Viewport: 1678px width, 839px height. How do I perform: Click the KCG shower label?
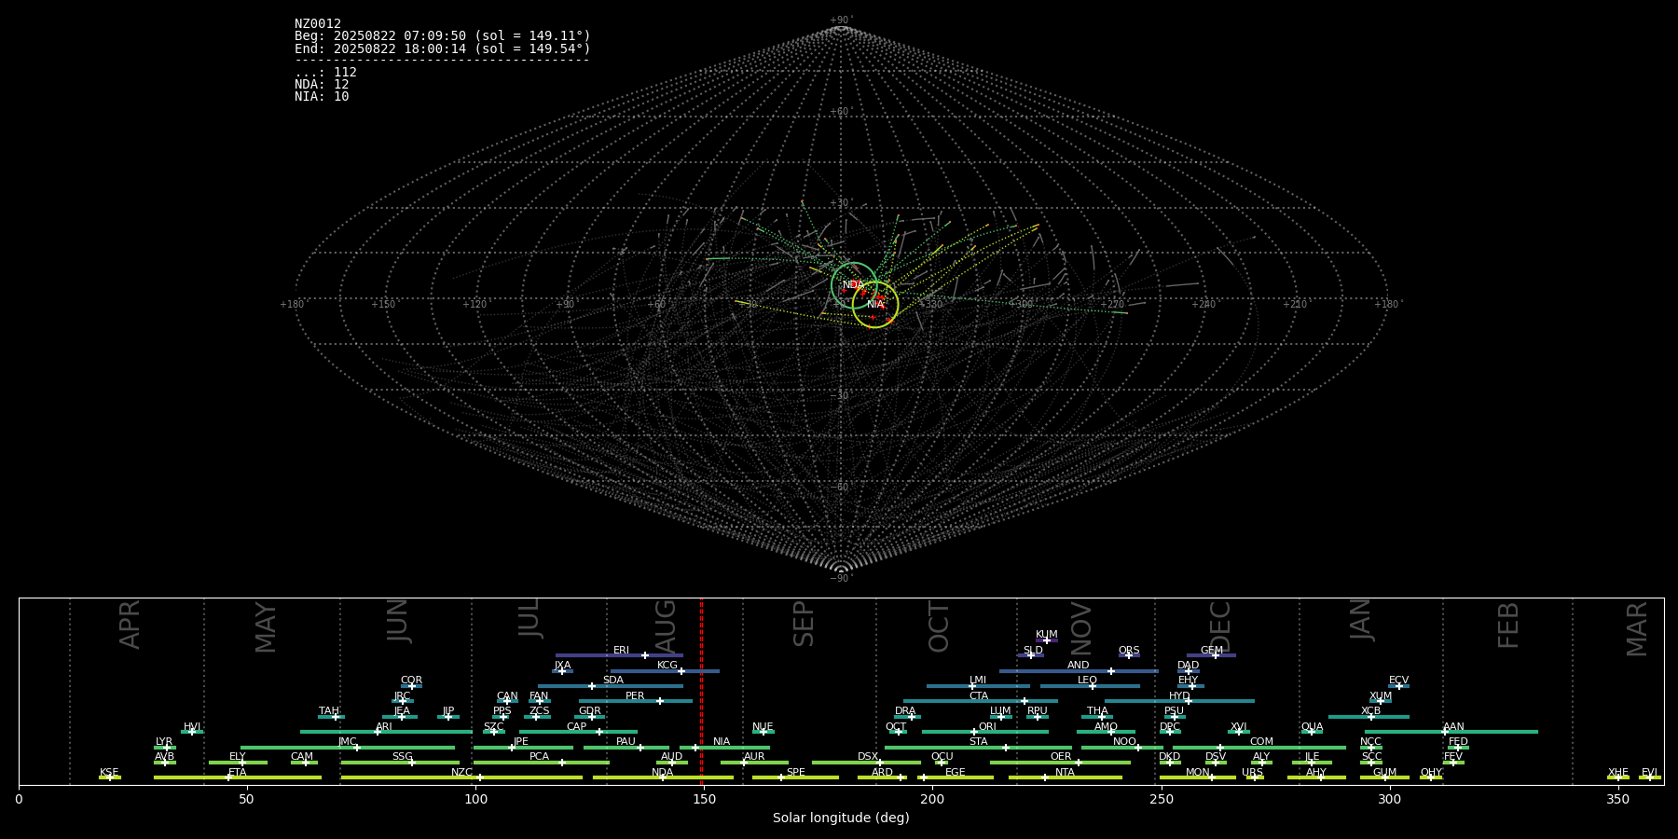click(x=667, y=666)
